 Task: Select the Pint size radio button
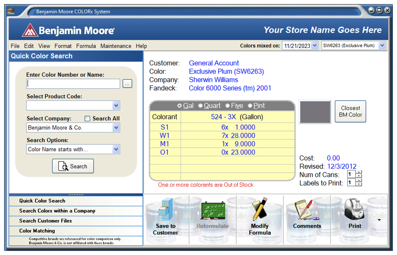tap(250, 106)
